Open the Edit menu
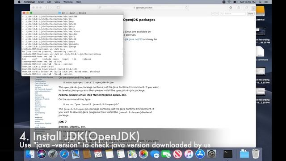Viewport: 286px width, 161px height. click(x=49, y=2)
